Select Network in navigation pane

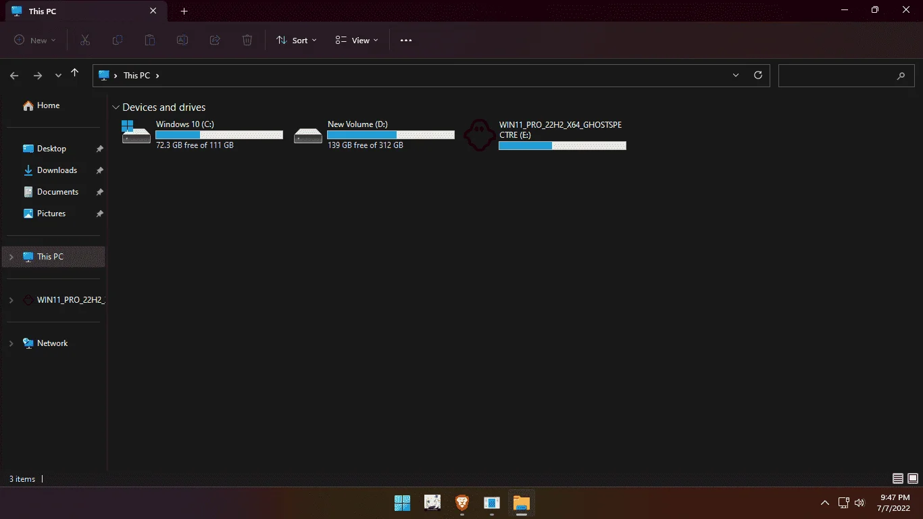(53, 343)
